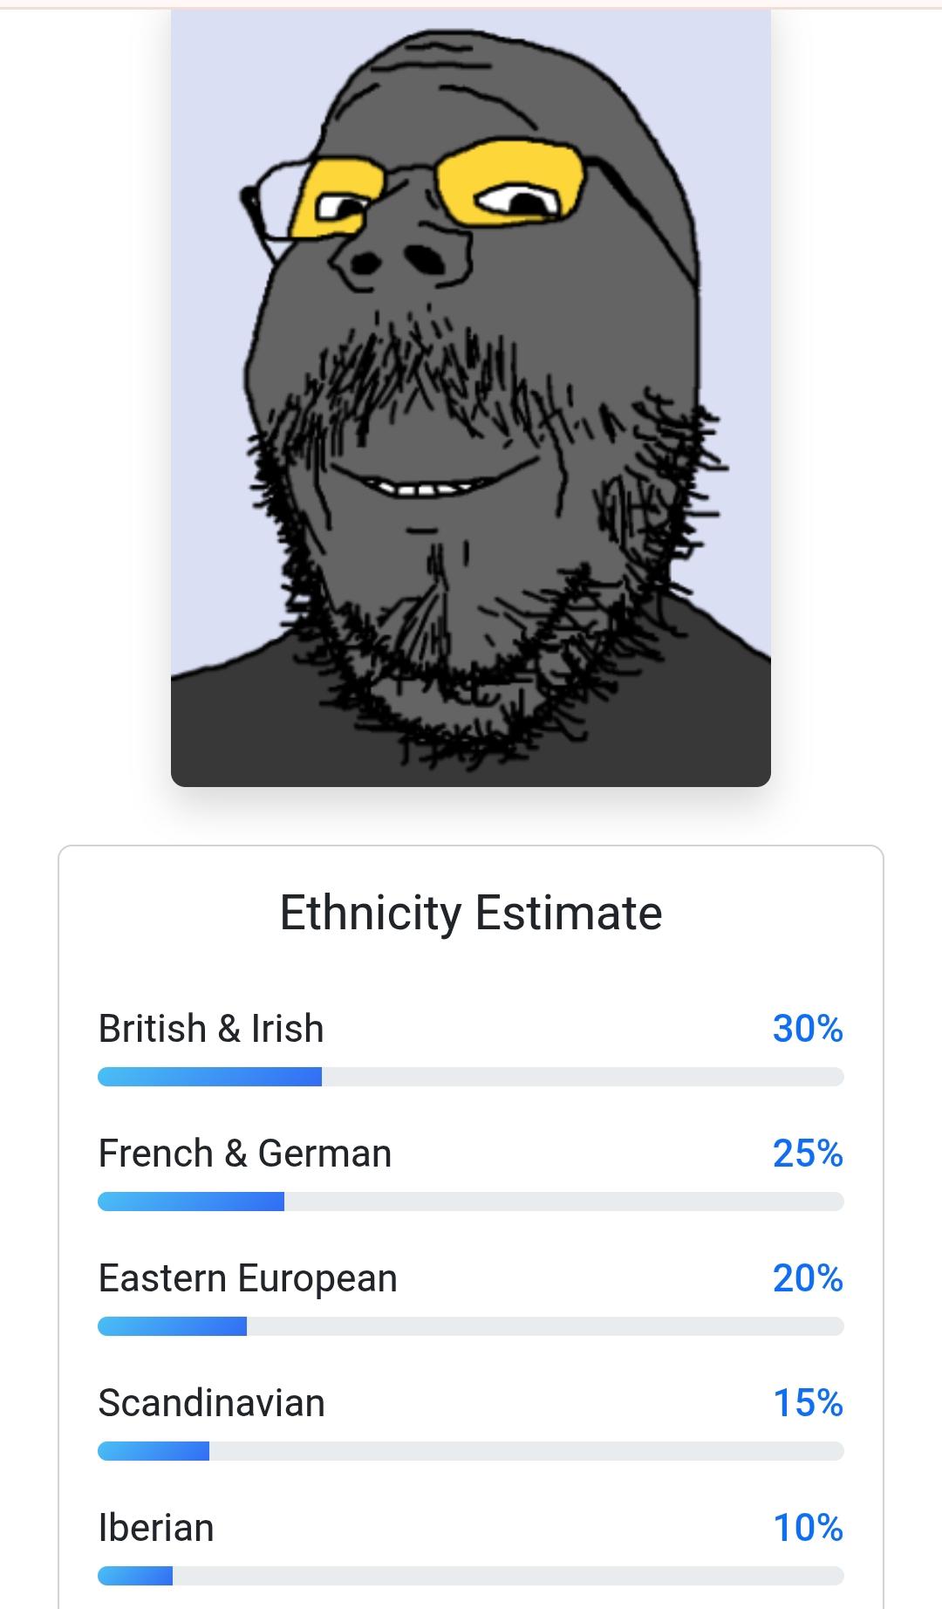Click the empty gray Scandinavian bar track
Screen dimensions: 942x1609
526,1451
